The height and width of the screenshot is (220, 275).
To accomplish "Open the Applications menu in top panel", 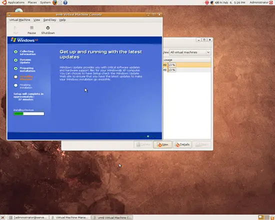I will coord(16,2).
